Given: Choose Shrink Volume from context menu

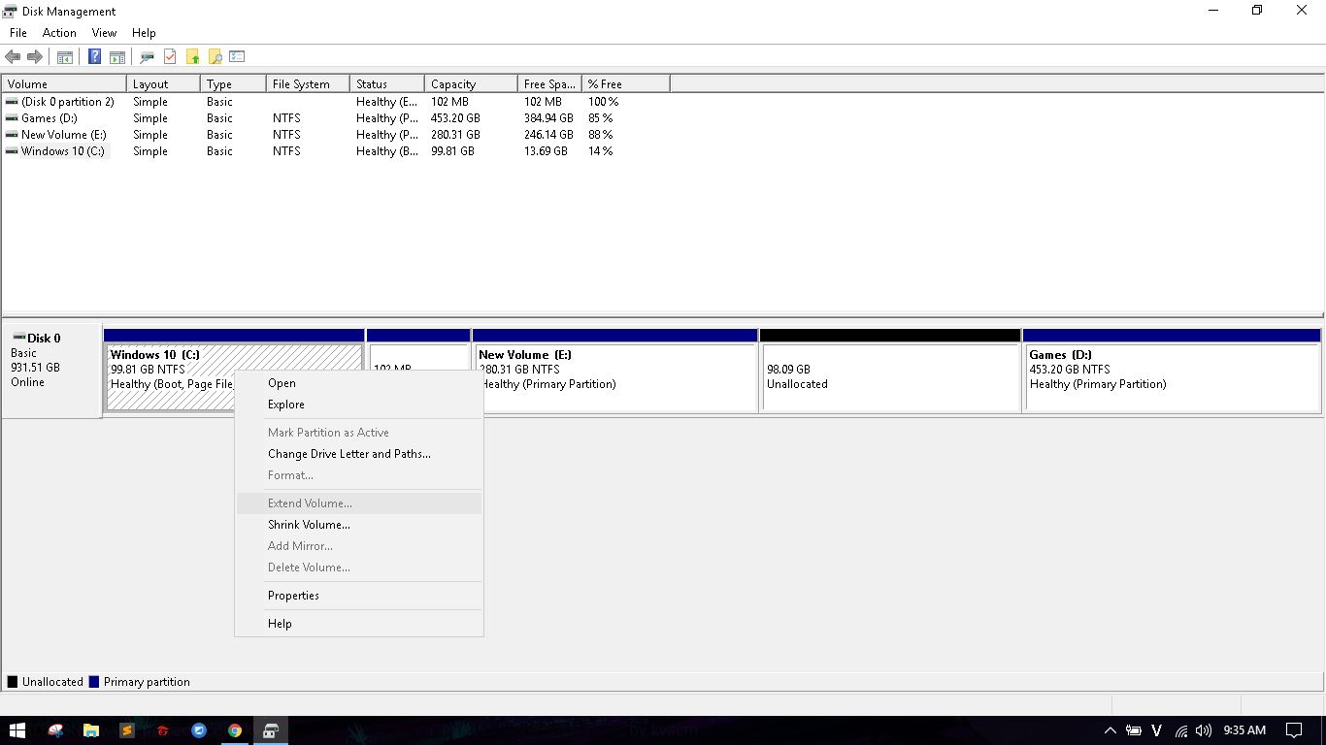Looking at the screenshot, I should (309, 525).
